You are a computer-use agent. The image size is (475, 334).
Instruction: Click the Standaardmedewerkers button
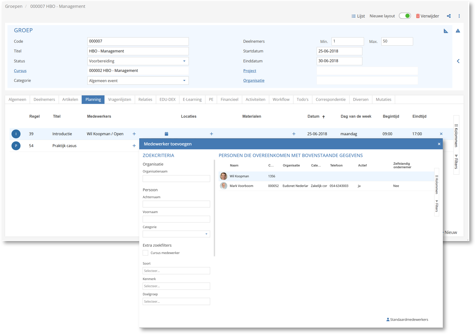pos(407,320)
